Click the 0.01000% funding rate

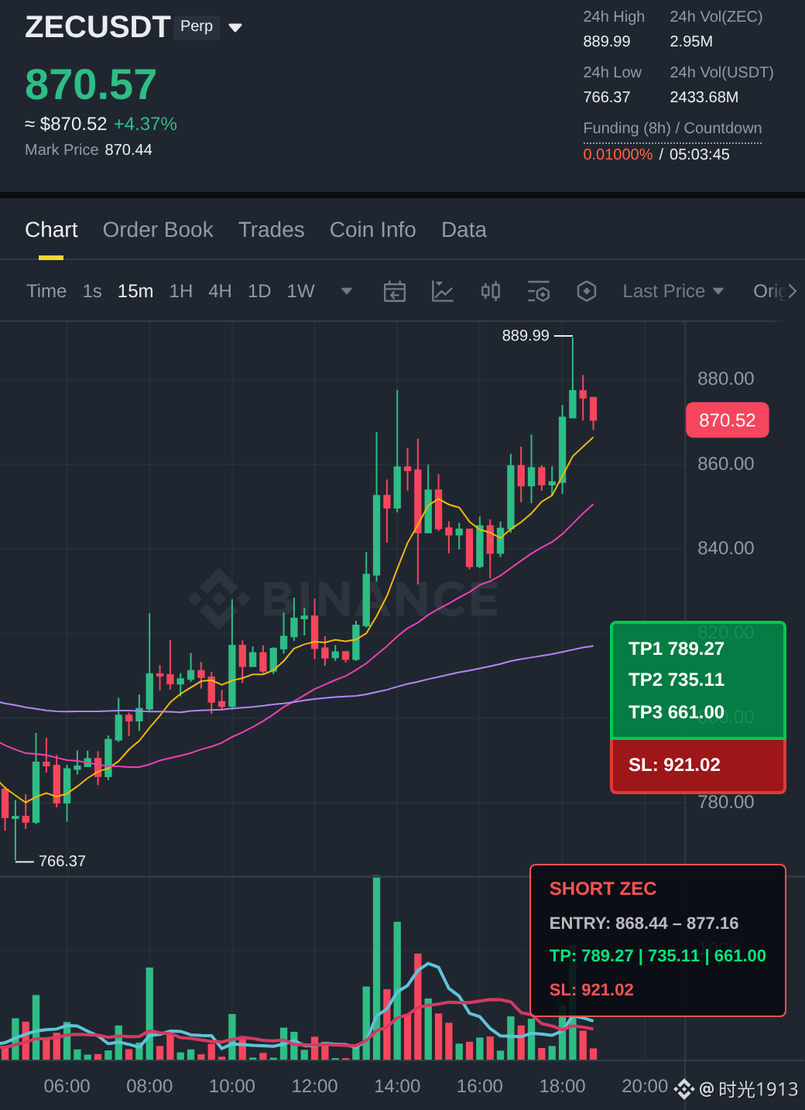click(x=618, y=155)
